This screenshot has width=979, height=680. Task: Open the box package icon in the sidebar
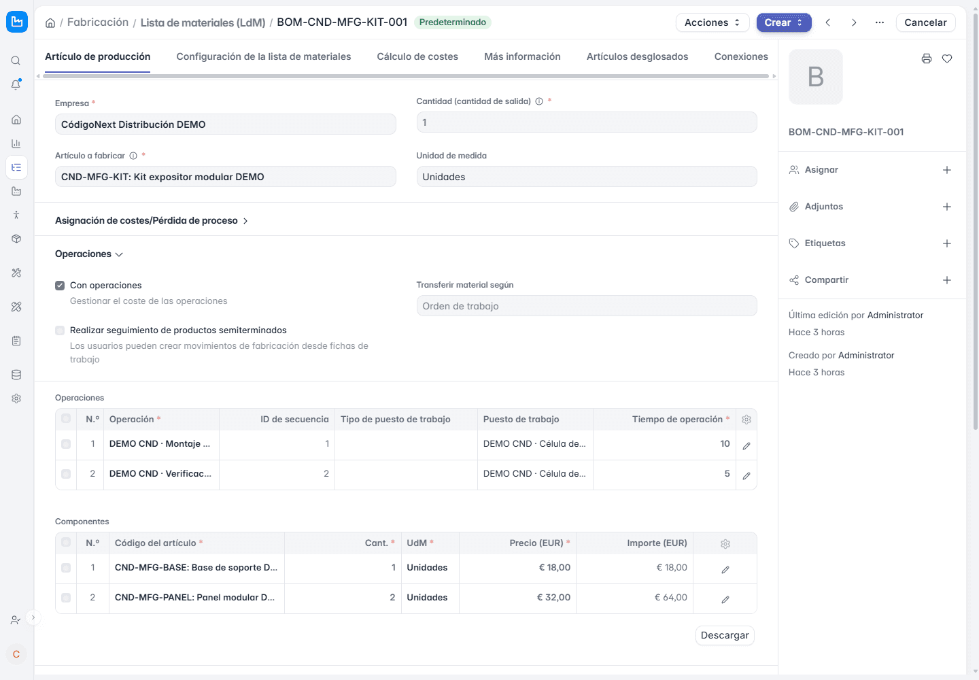(x=16, y=239)
